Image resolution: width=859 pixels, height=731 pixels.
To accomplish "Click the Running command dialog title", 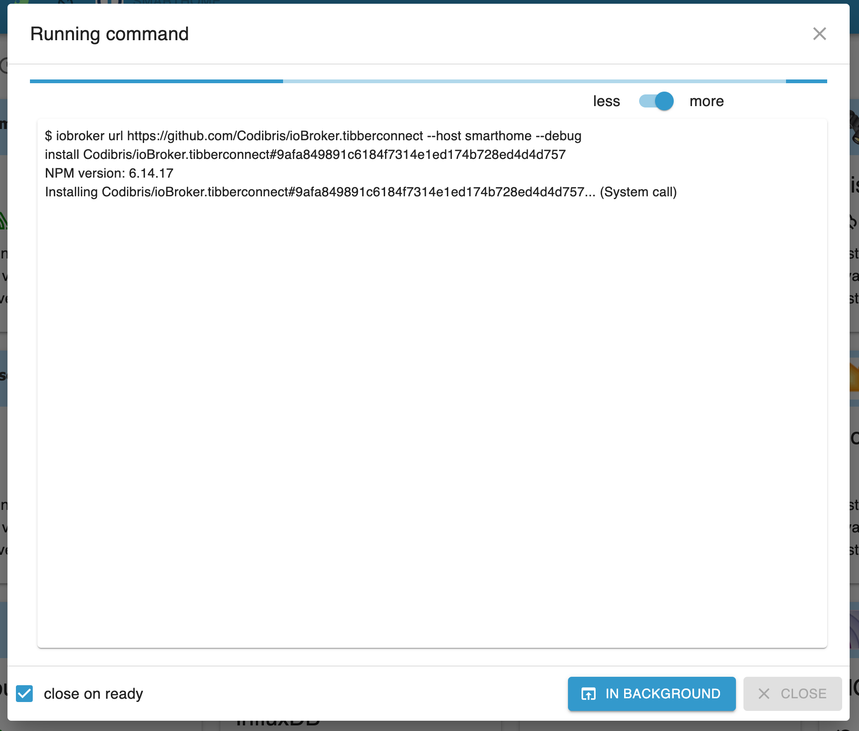I will tap(109, 34).
